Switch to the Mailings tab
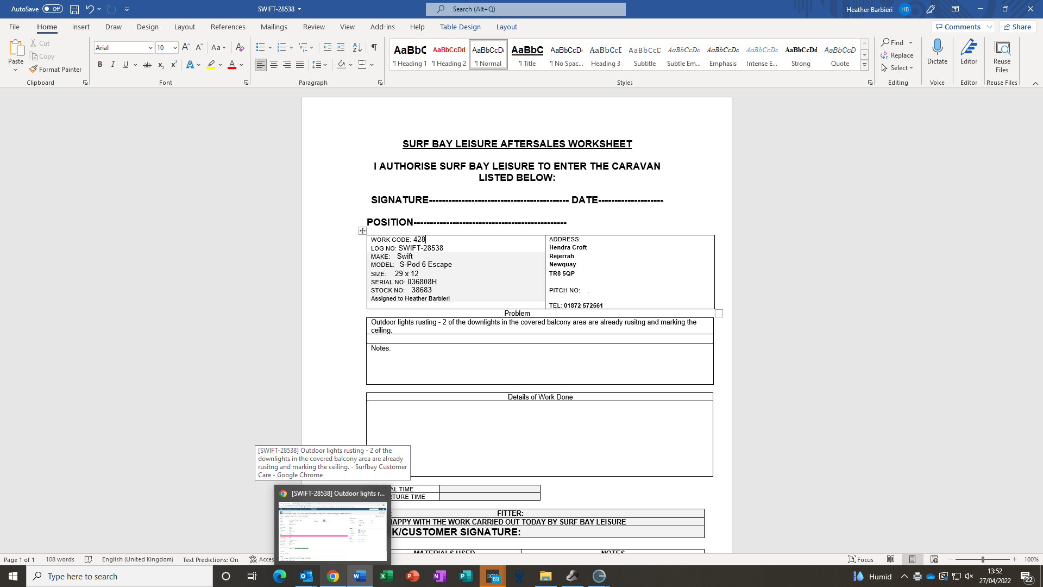The height and width of the screenshot is (587, 1043). tap(274, 27)
